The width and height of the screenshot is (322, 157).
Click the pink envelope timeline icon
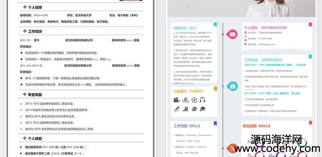click(232, 34)
